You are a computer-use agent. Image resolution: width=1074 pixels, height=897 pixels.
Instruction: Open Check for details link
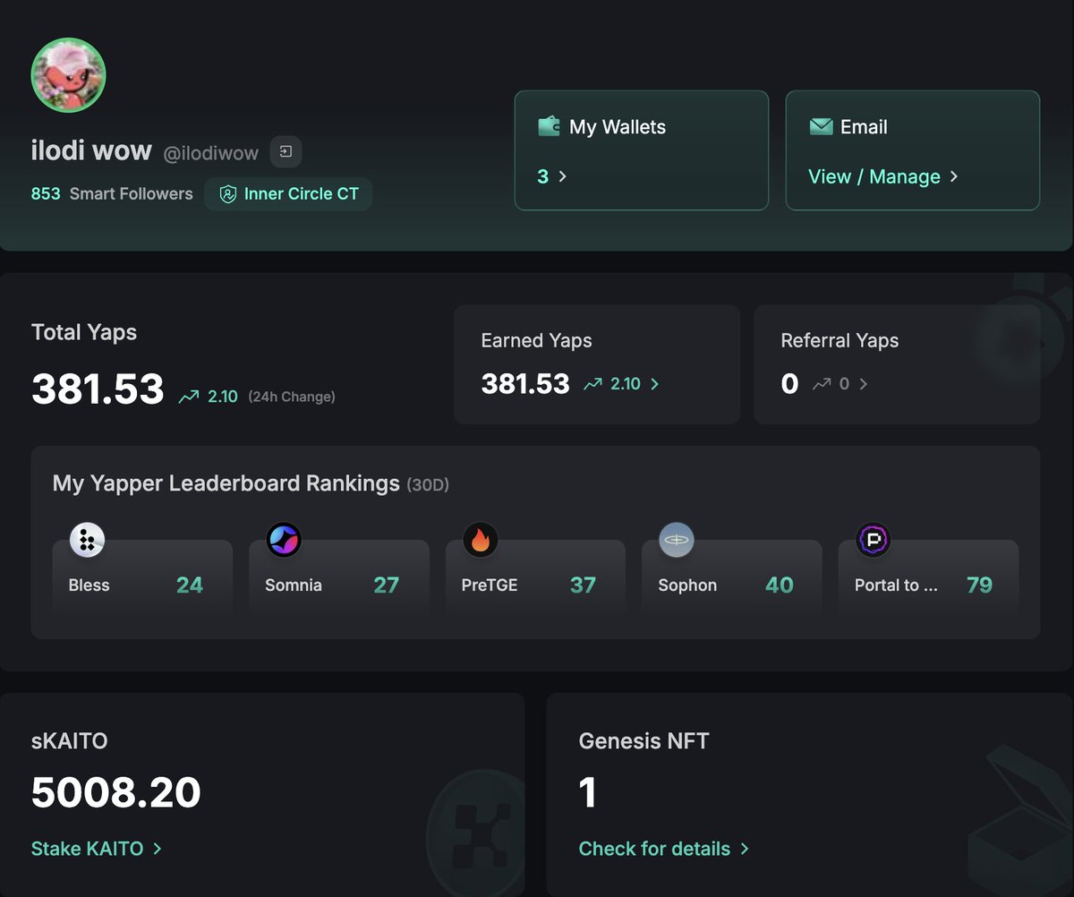(654, 849)
